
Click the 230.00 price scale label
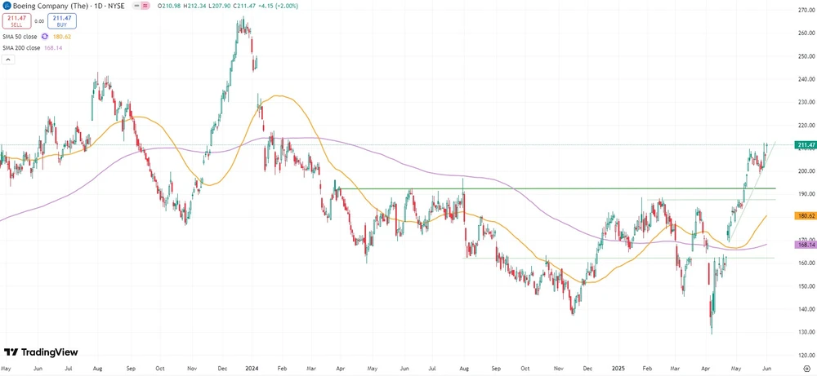[x=806, y=102]
